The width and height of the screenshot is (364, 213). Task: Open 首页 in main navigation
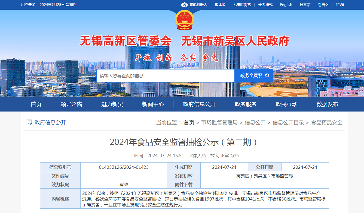36,104
